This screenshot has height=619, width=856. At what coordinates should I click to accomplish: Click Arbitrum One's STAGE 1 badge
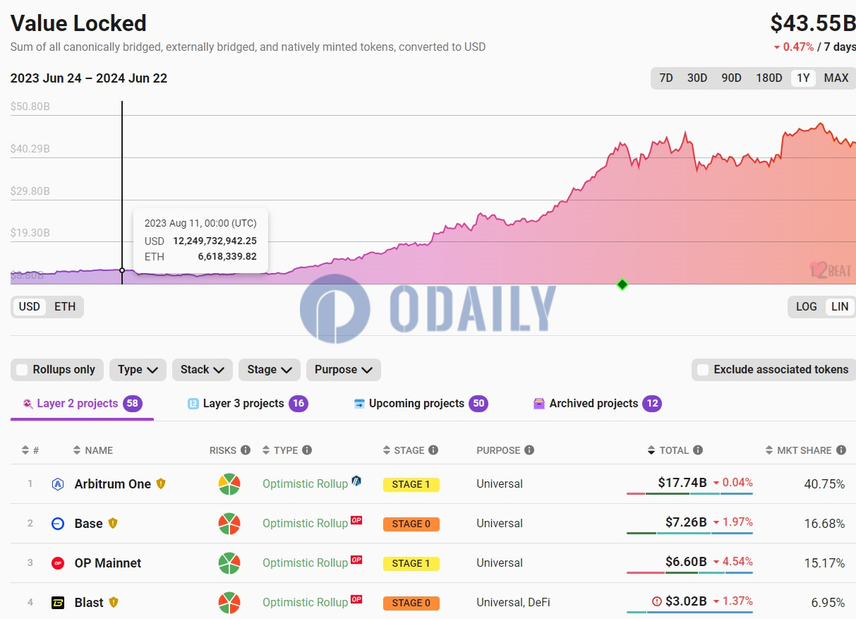click(411, 484)
